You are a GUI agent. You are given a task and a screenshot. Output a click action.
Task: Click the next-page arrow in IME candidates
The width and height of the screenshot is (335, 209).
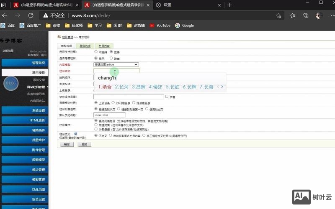pyautogui.click(x=222, y=87)
